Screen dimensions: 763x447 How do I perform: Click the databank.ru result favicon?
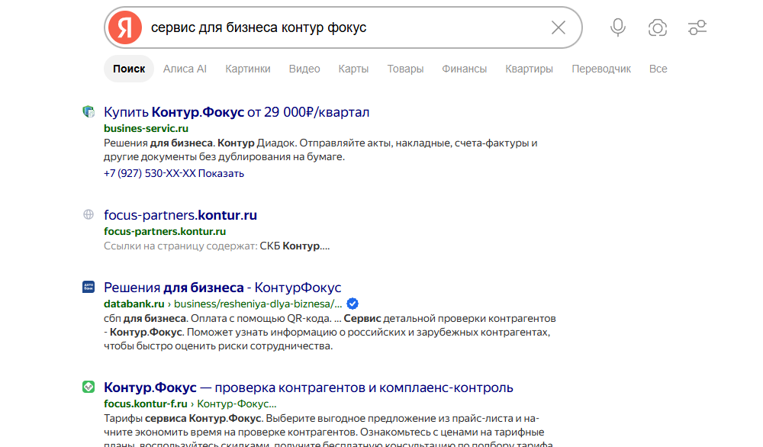click(88, 287)
